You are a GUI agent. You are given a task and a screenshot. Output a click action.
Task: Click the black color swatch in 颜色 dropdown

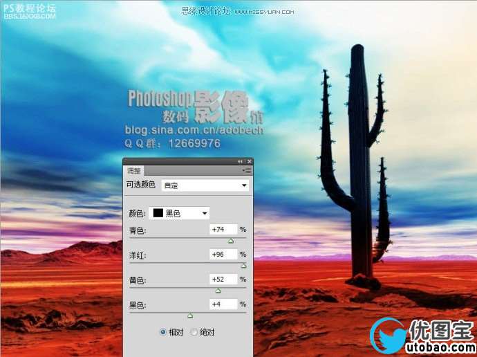pos(158,213)
